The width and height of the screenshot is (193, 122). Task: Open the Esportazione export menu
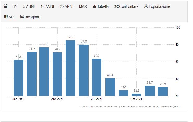pyautogui.click(x=159, y=6)
